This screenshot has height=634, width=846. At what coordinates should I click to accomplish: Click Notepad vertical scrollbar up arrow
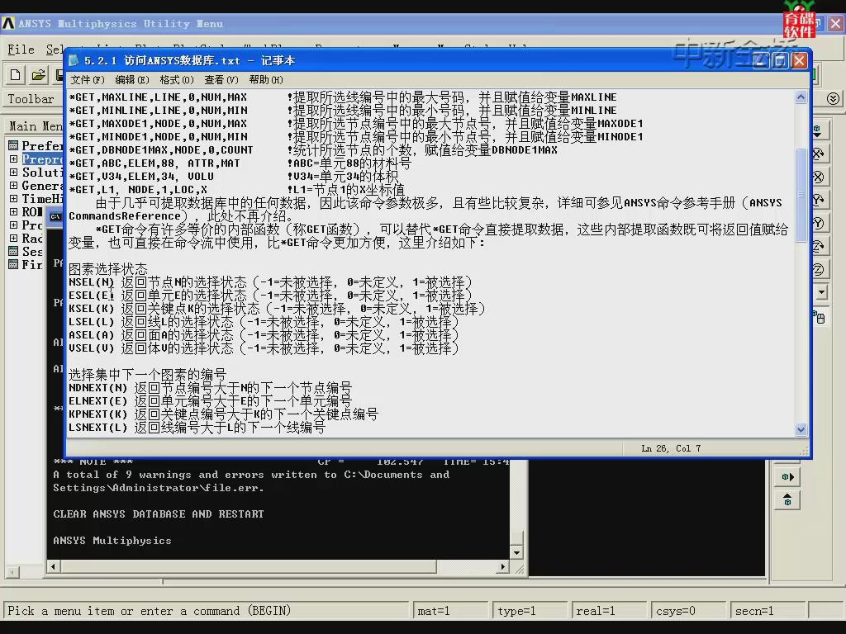pos(801,97)
